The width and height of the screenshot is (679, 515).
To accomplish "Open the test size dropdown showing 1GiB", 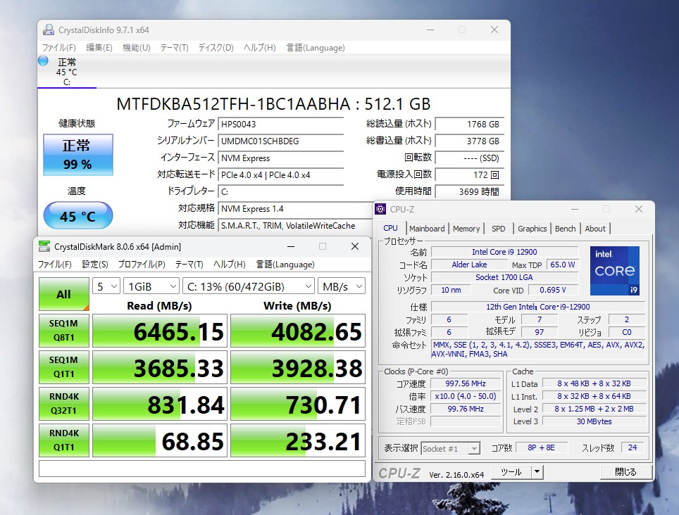I will tap(151, 286).
